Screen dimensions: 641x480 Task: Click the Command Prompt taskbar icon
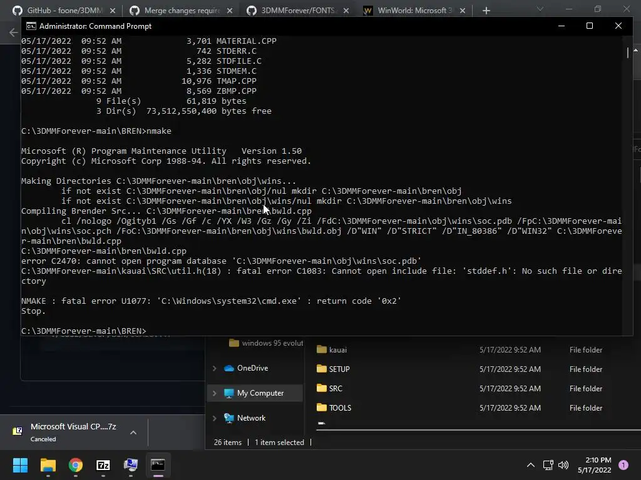[158, 465]
